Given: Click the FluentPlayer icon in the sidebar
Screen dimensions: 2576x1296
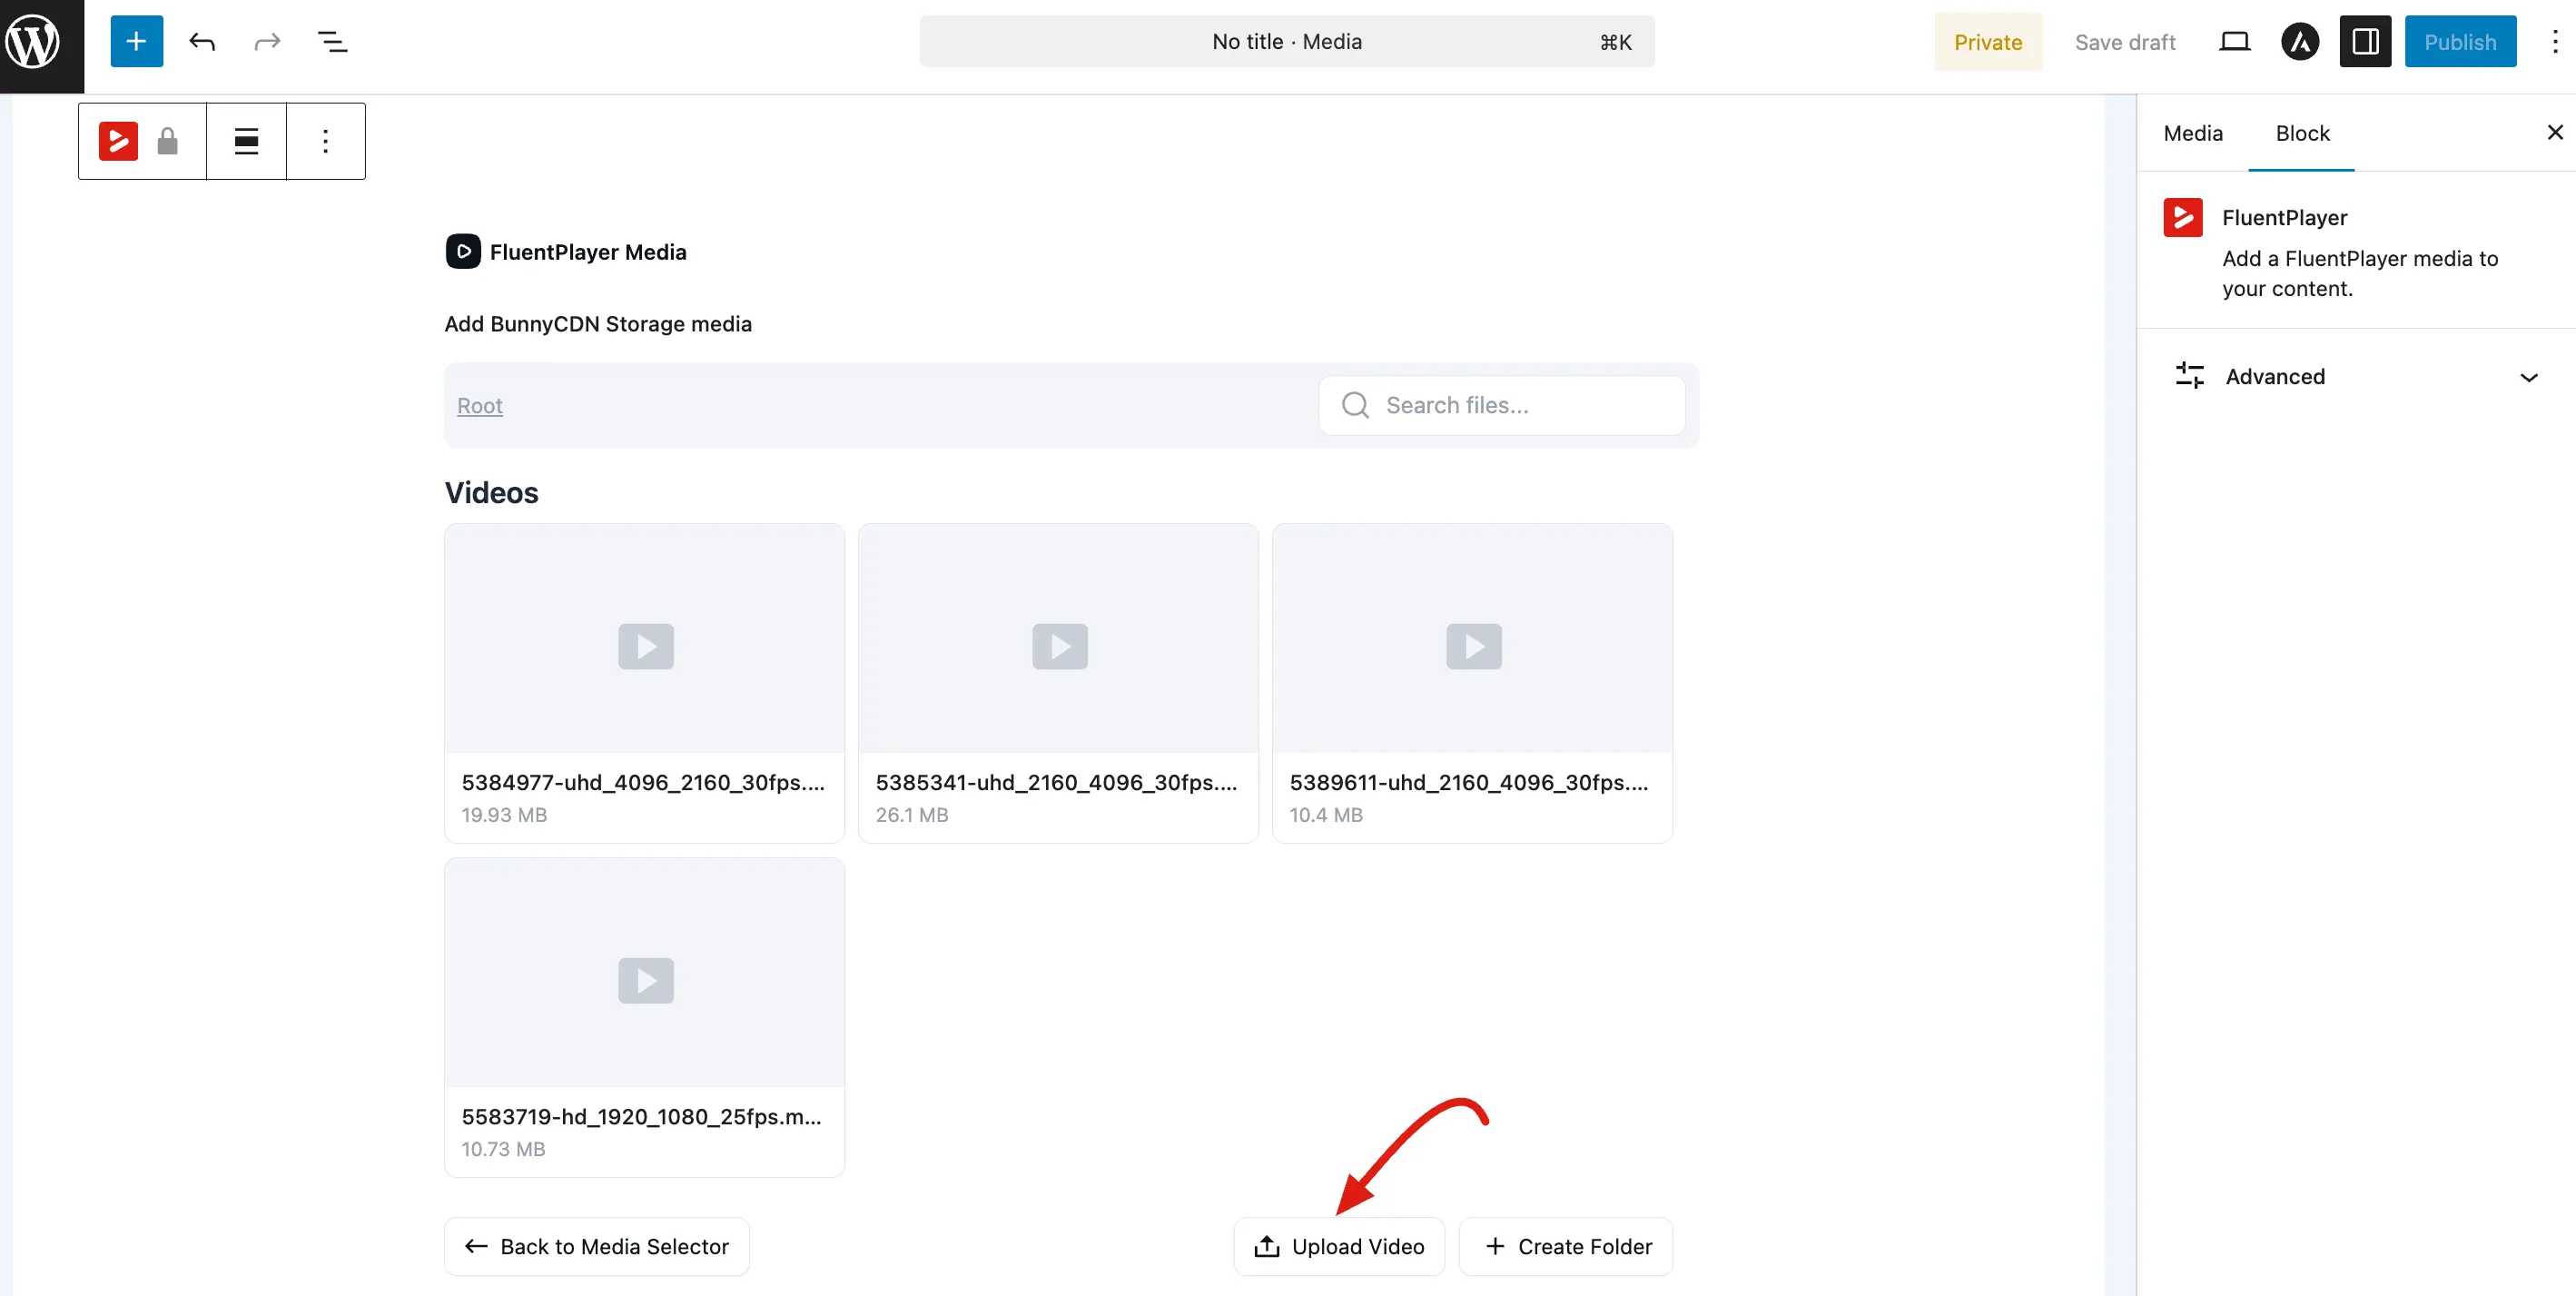Looking at the screenshot, I should [2182, 217].
